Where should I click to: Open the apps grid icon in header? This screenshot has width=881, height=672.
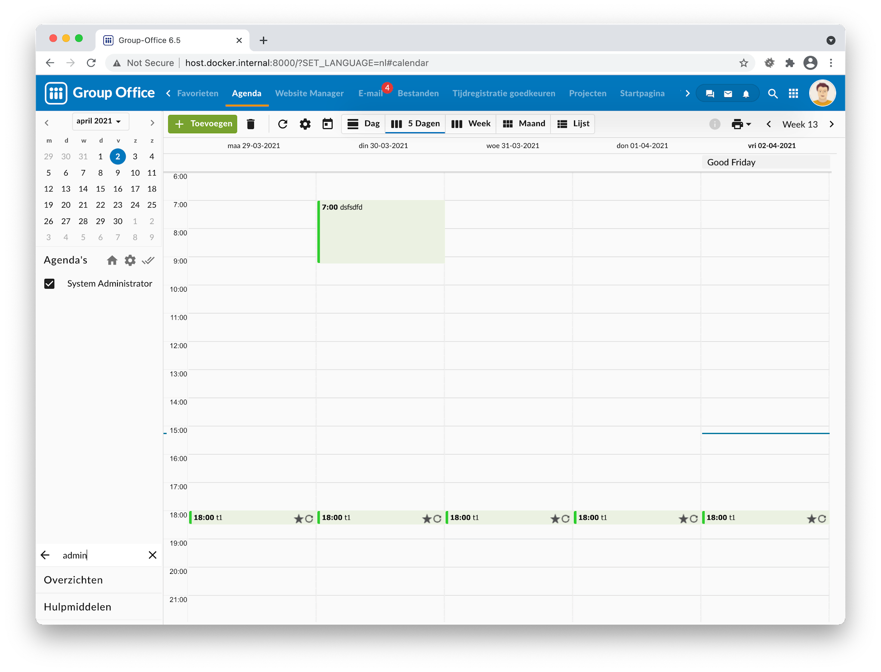(793, 94)
